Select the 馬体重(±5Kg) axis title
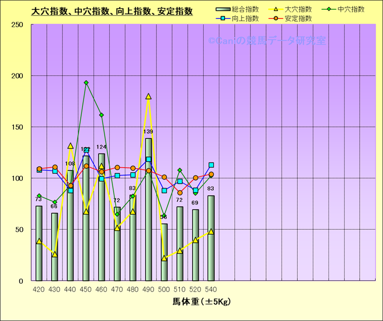The image size is (383, 321). [202, 302]
